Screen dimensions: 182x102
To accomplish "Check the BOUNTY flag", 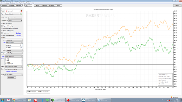I will 5,62.
